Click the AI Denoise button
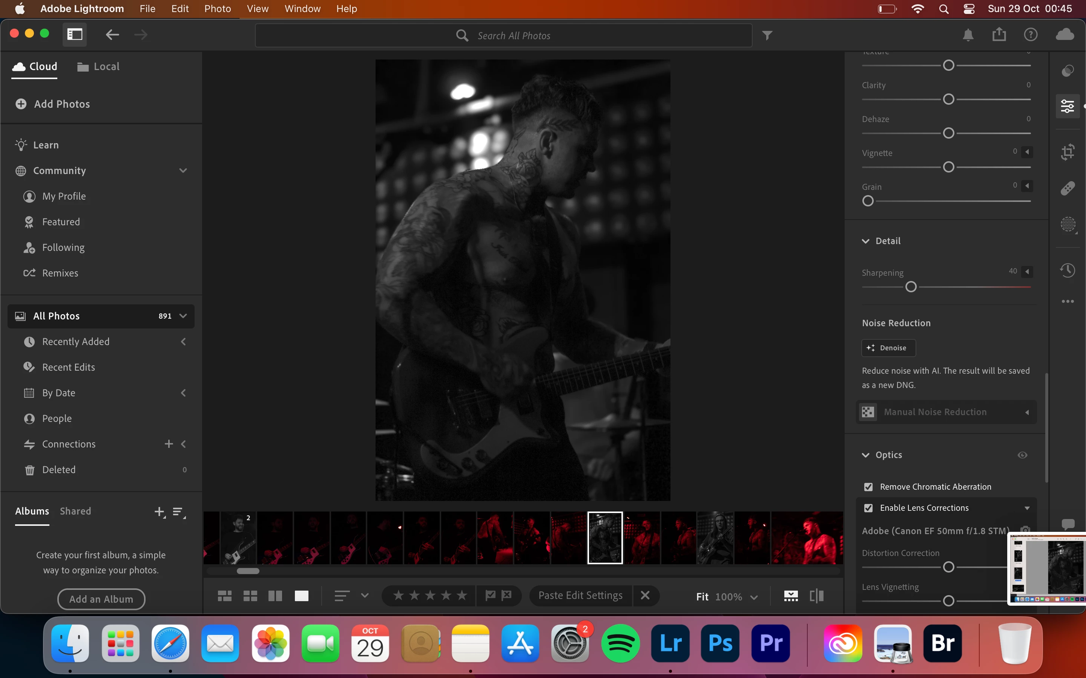This screenshot has width=1086, height=678. [x=888, y=348]
